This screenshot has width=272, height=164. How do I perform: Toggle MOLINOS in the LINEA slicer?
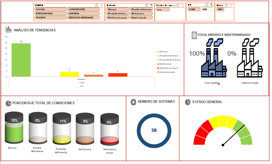50,18
